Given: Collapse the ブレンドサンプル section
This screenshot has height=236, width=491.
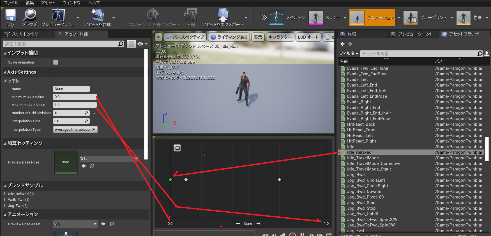Looking at the screenshot, I should click(x=5, y=186).
